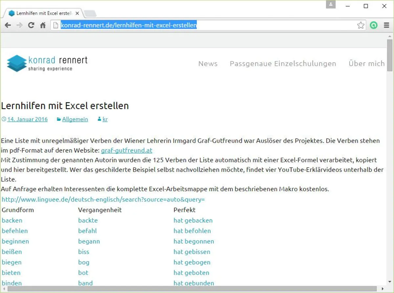Screen dimensions: 394x293
Task: Click the clock icon beside the date
Action: click(x=4, y=119)
